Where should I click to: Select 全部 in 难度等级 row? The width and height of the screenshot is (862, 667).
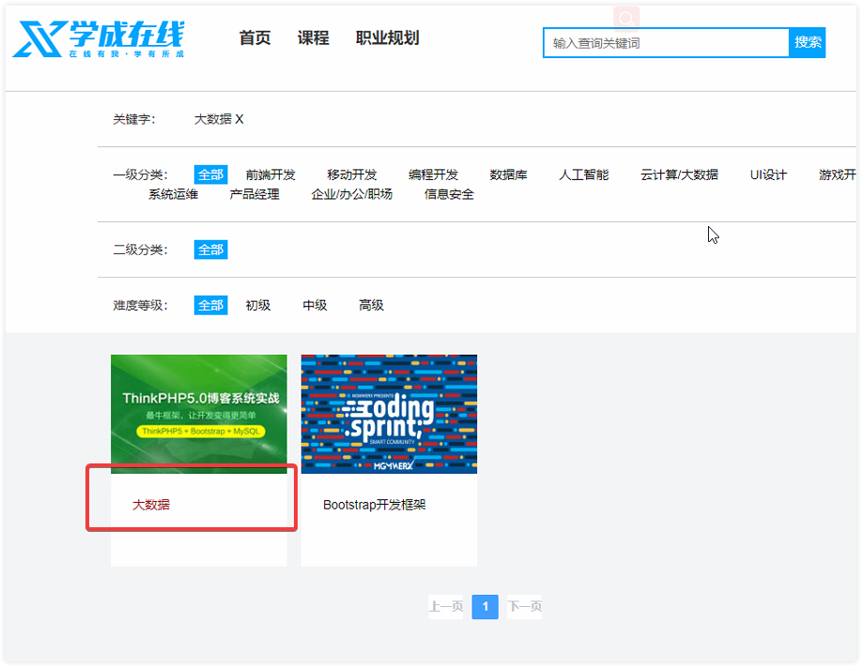click(x=210, y=306)
